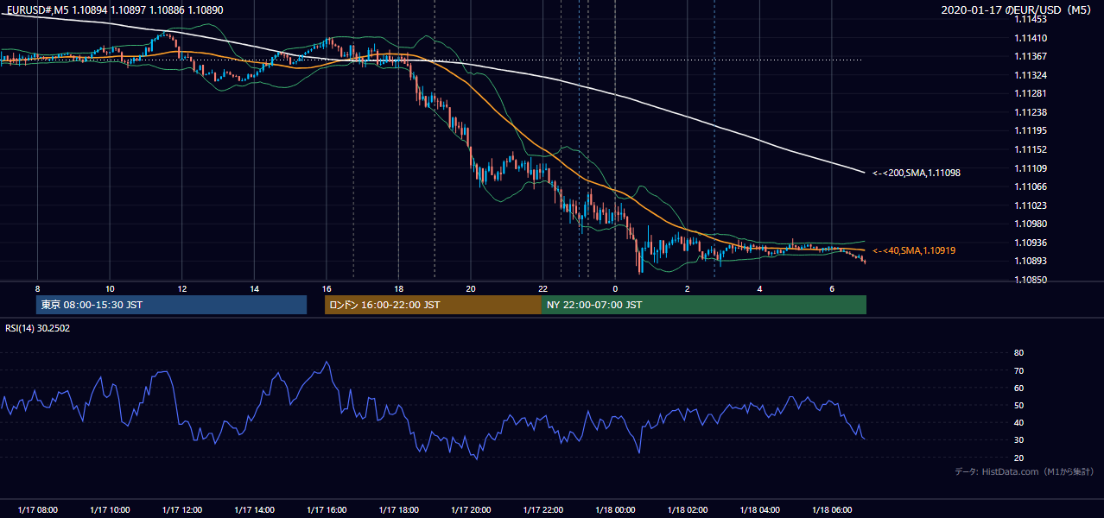Click the 1/17 20:00 bottom time label
Screen dimensions: 1104x518
point(471,510)
